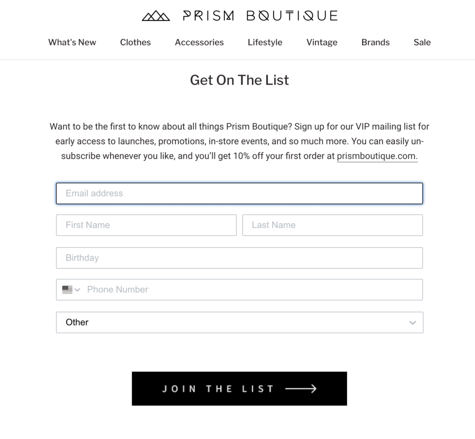
Task: Click the Join The List button
Action: tap(239, 388)
